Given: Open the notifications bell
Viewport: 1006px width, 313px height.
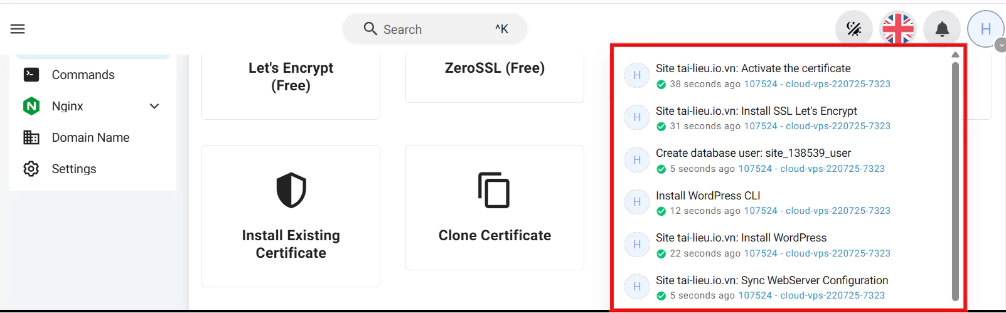Looking at the screenshot, I should pyautogui.click(x=942, y=29).
